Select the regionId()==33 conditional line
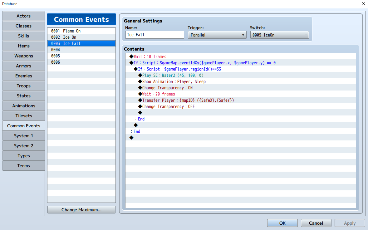Viewport: 368px width, 230px height. click(241, 69)
